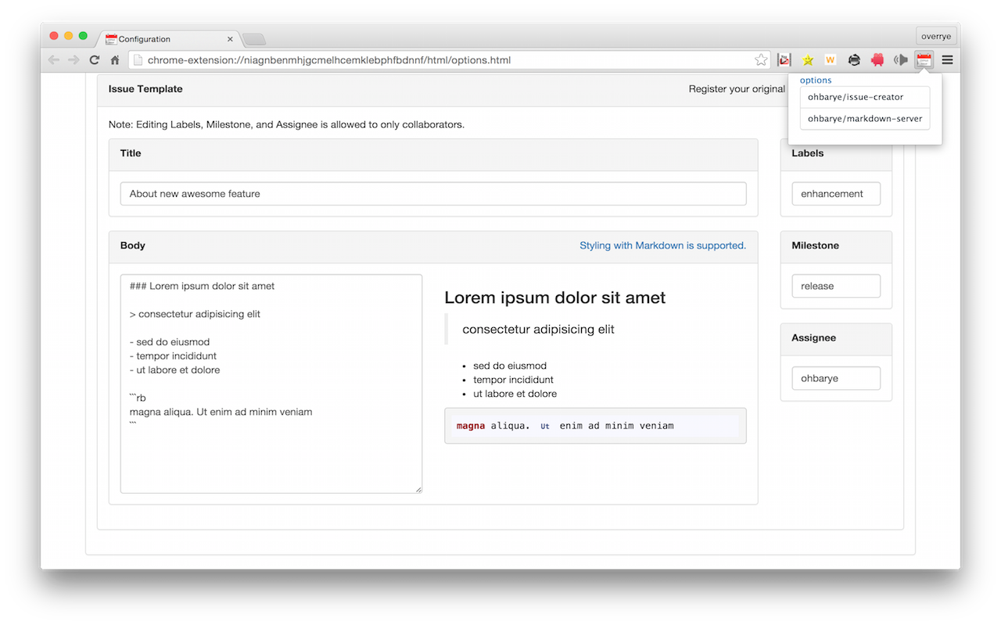Close the Configuration tab
The width and height of the screenshot is (1001, 625).
coord(230,39)
